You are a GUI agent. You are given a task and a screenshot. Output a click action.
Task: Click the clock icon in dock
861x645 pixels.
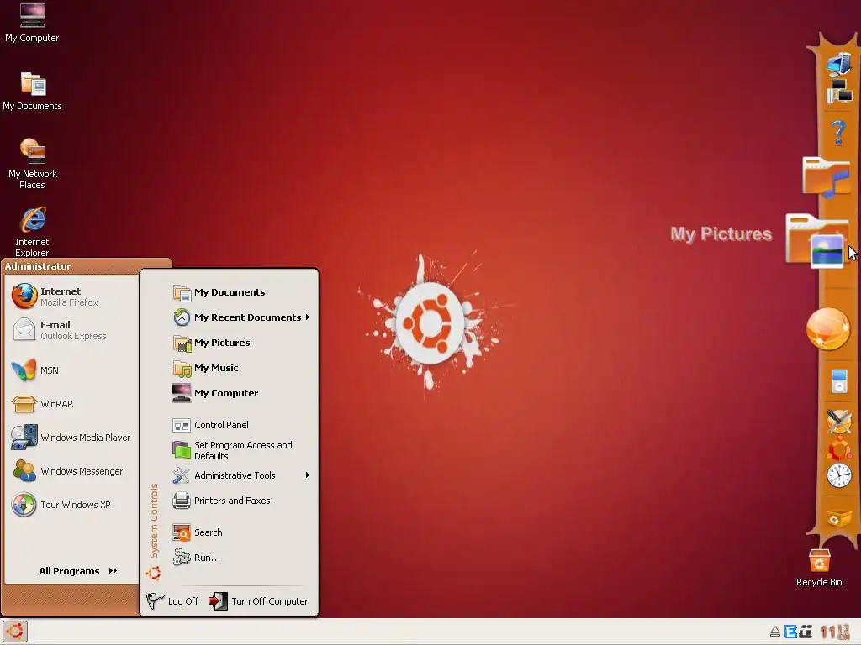(x=839, y=475)
